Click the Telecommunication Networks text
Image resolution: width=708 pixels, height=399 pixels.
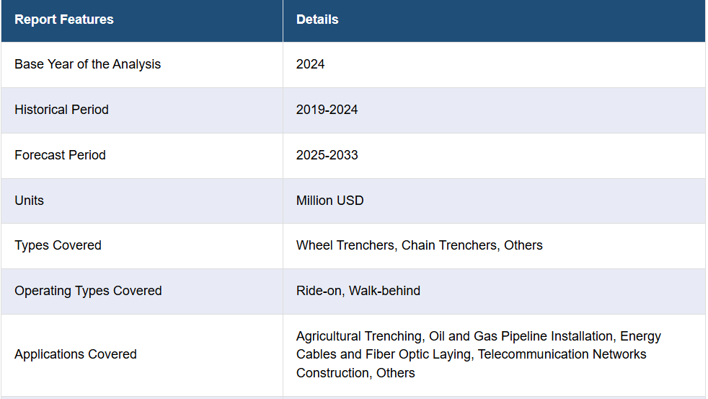coord(562,354)
